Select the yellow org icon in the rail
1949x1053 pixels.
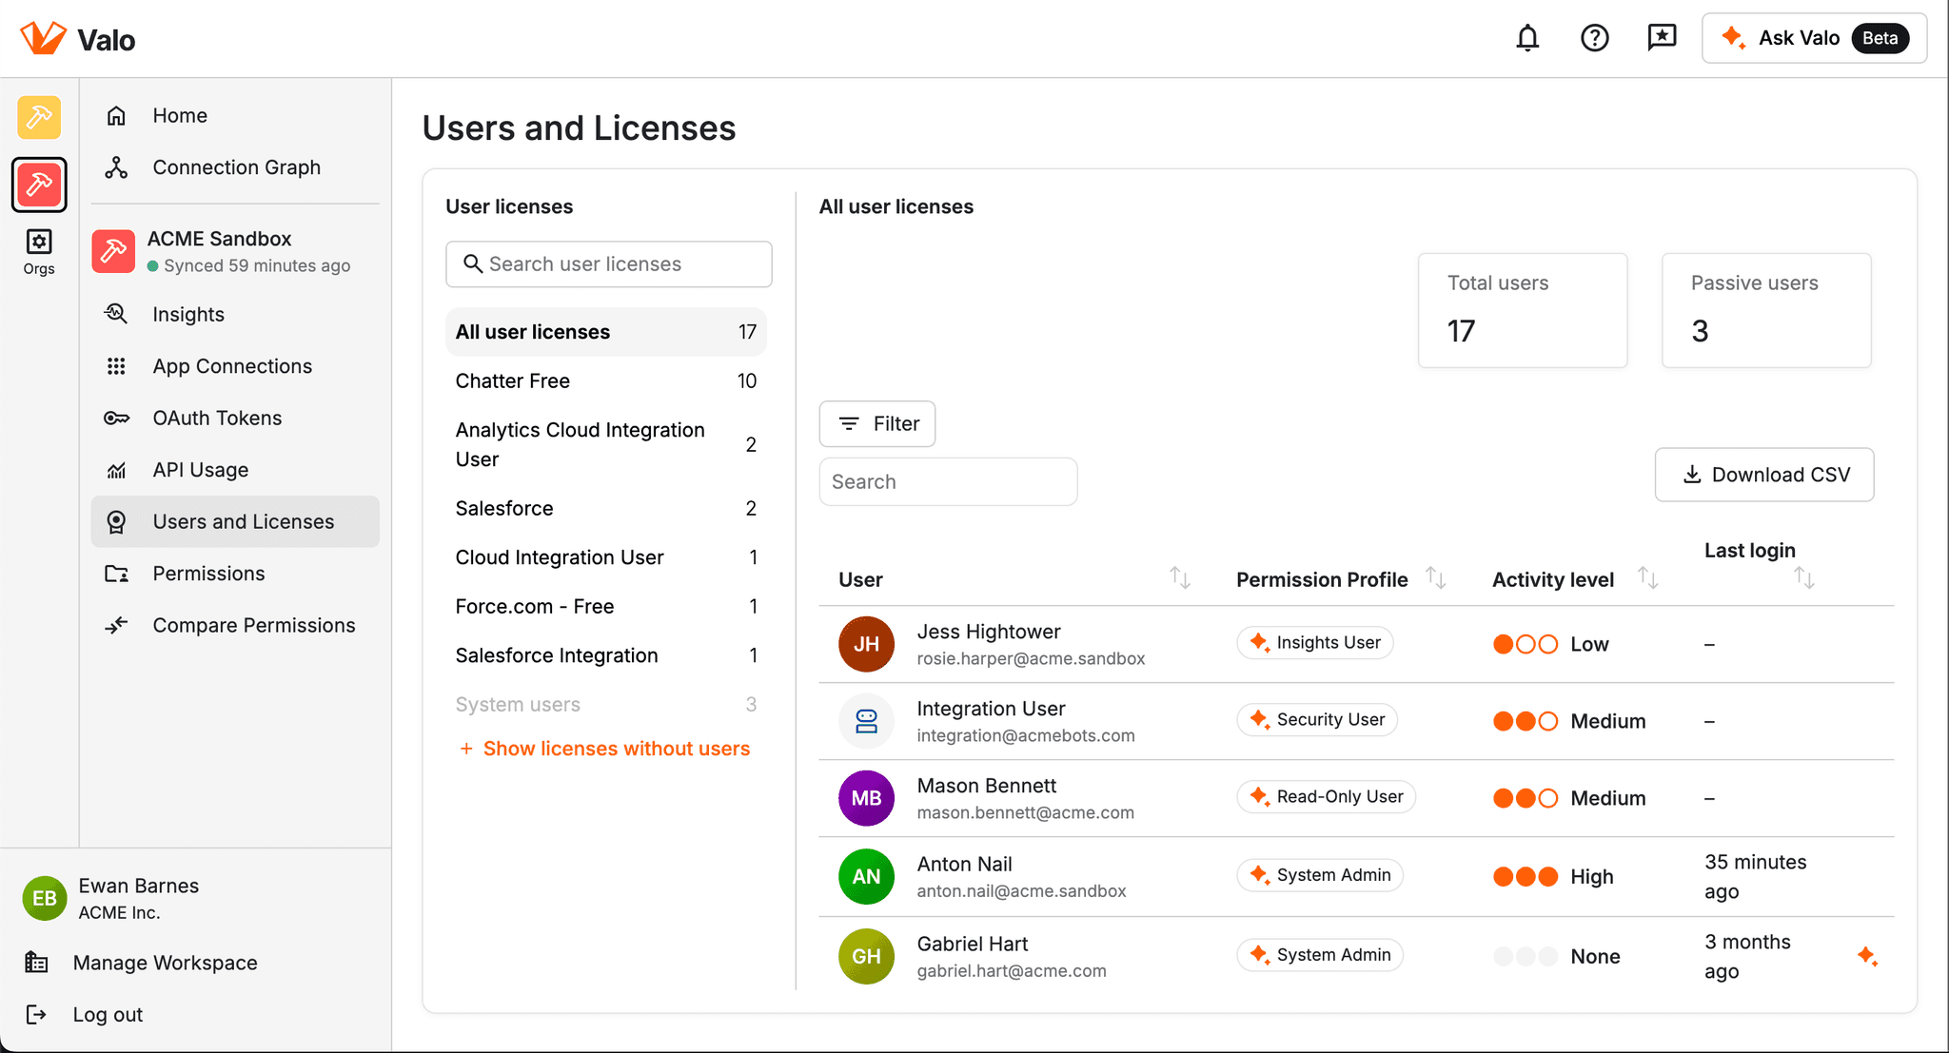click(x=39, y=118)
